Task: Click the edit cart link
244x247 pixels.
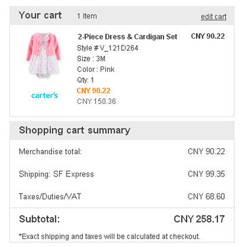Action: 213,16
